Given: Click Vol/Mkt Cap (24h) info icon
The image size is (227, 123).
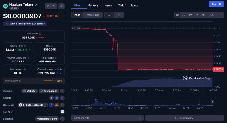Looking at the screenshot, I should click(28, 58).
